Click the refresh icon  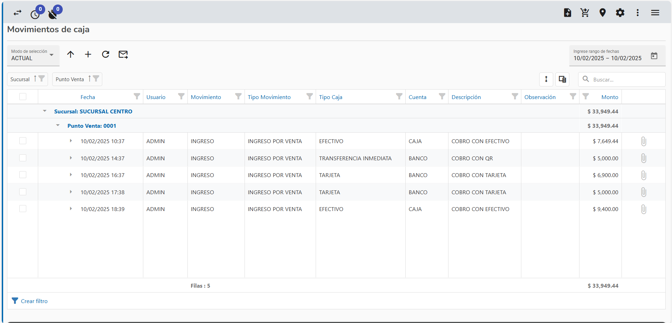pos(105,54)
